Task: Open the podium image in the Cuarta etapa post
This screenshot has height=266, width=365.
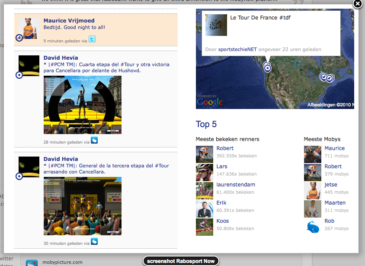Action: click(x=82, y=105)
